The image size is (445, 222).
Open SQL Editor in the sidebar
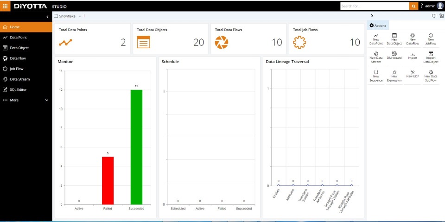click(x=26, y=89)
